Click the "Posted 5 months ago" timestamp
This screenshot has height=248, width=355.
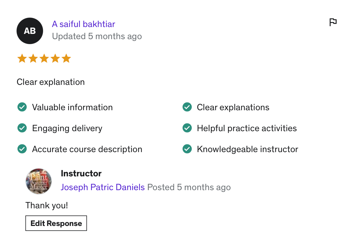(x=189, y=187)
